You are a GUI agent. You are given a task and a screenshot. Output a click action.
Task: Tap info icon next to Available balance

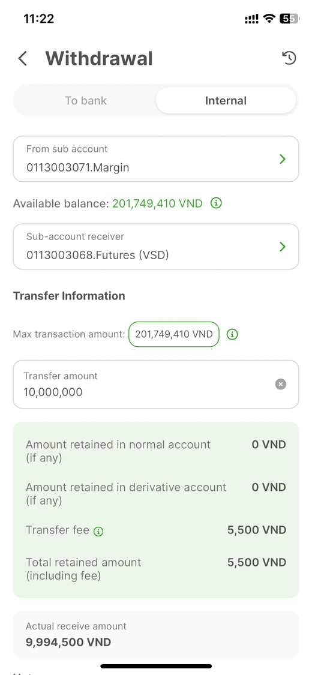click(x=216, y=203)
